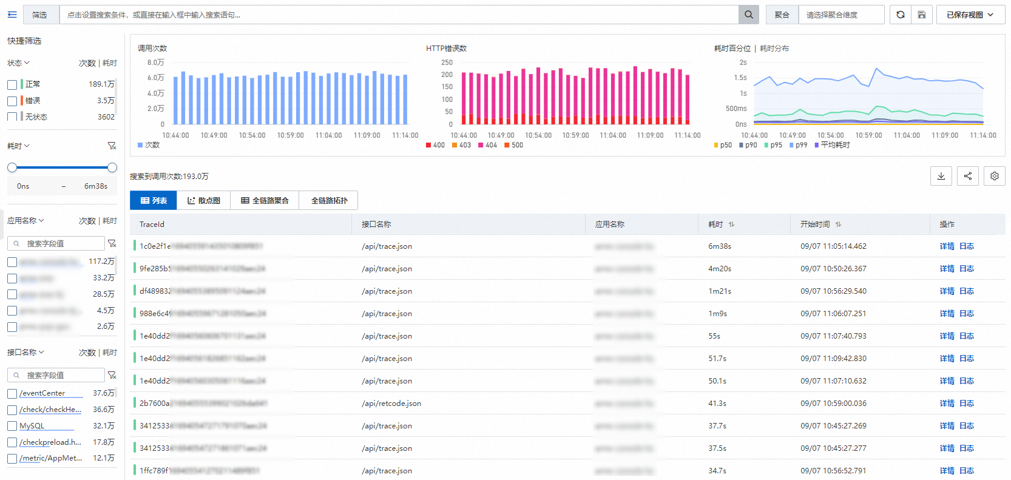
Task: Sort status list by 耗时
Action: [x=110, y=63]
